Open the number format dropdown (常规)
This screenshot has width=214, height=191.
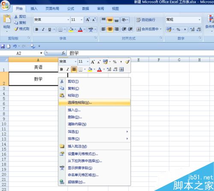click(199, 20)
